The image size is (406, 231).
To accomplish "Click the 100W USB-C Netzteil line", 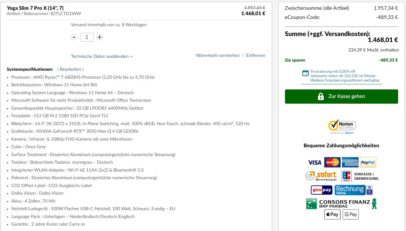I will click(93, 209).
